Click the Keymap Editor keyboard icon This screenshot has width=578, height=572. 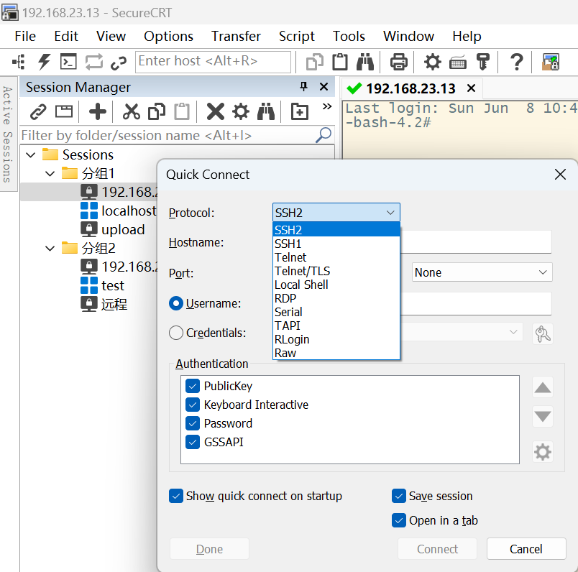pyautogui.click(x=458, y=63)
